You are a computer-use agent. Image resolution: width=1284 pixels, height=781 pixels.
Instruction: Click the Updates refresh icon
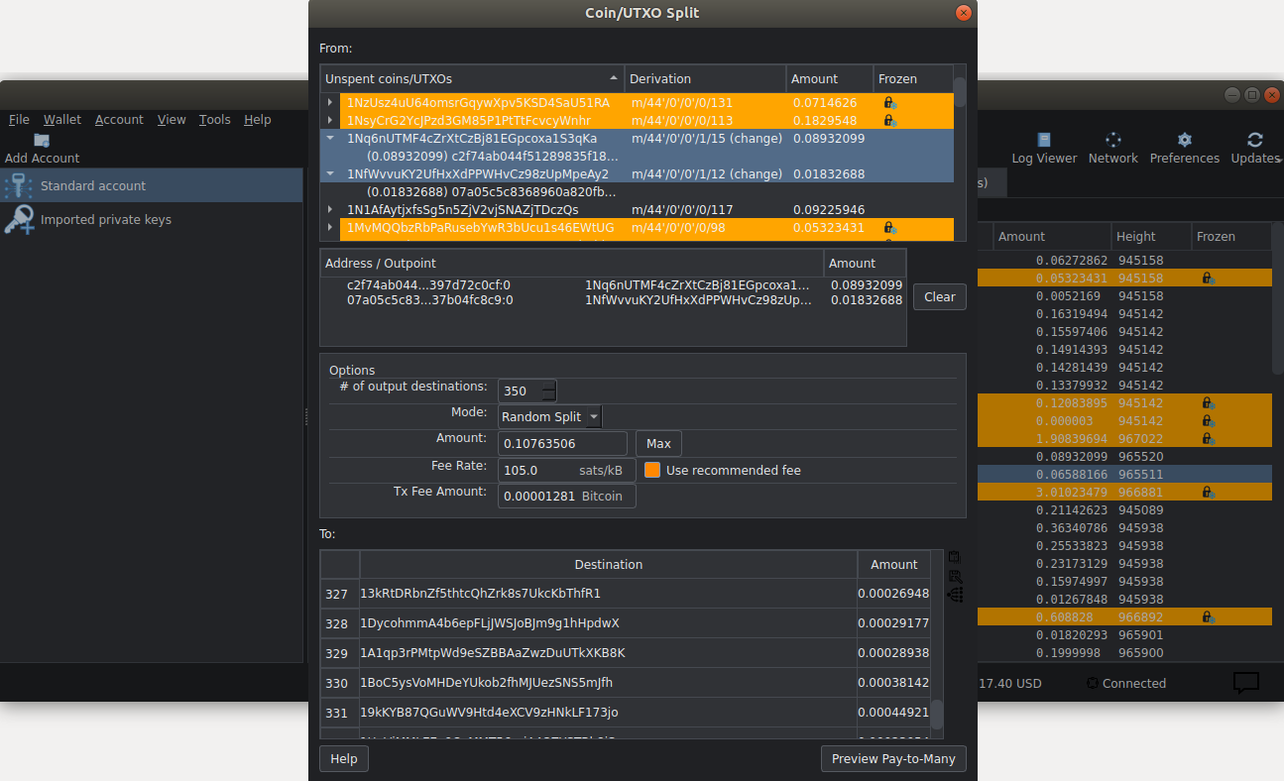coord(1255,140)
